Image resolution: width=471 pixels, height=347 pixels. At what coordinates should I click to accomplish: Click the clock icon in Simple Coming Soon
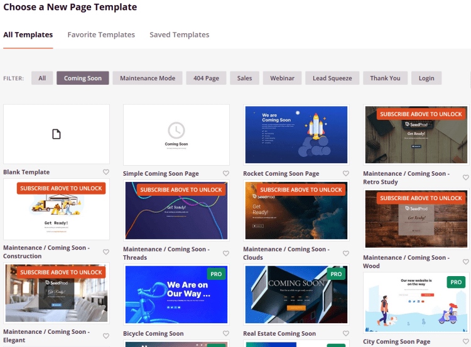click(176, 131)
